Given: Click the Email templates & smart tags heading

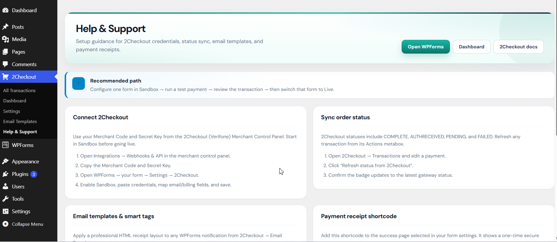Looking at the screenshot, I should coord(113,216).
